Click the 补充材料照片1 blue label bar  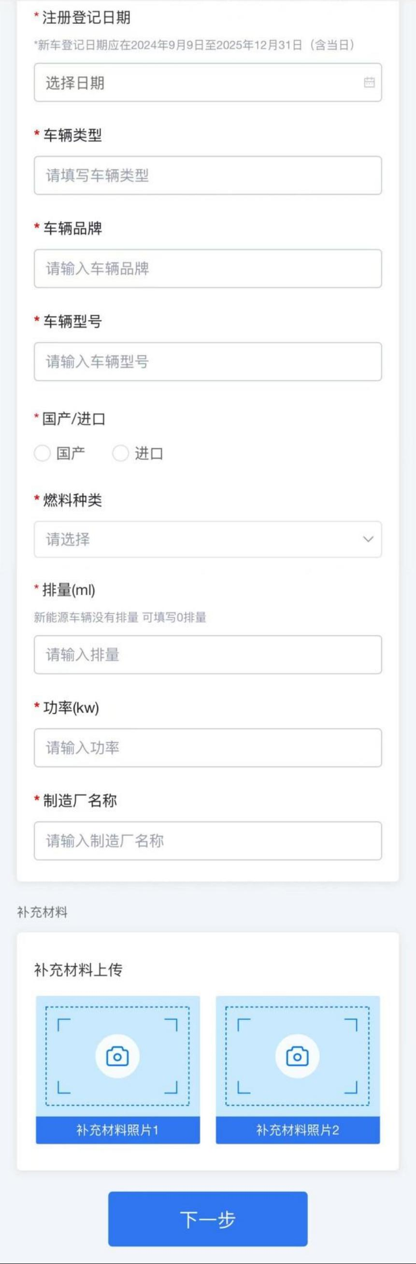(118, 1130)
